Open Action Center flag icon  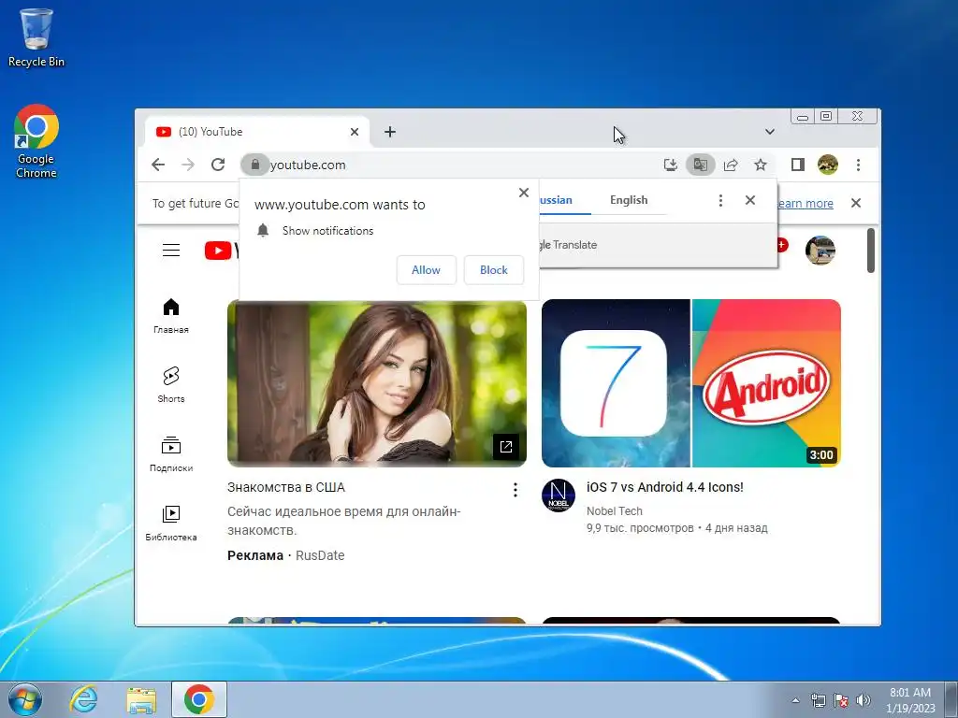(x=841, y=700)
